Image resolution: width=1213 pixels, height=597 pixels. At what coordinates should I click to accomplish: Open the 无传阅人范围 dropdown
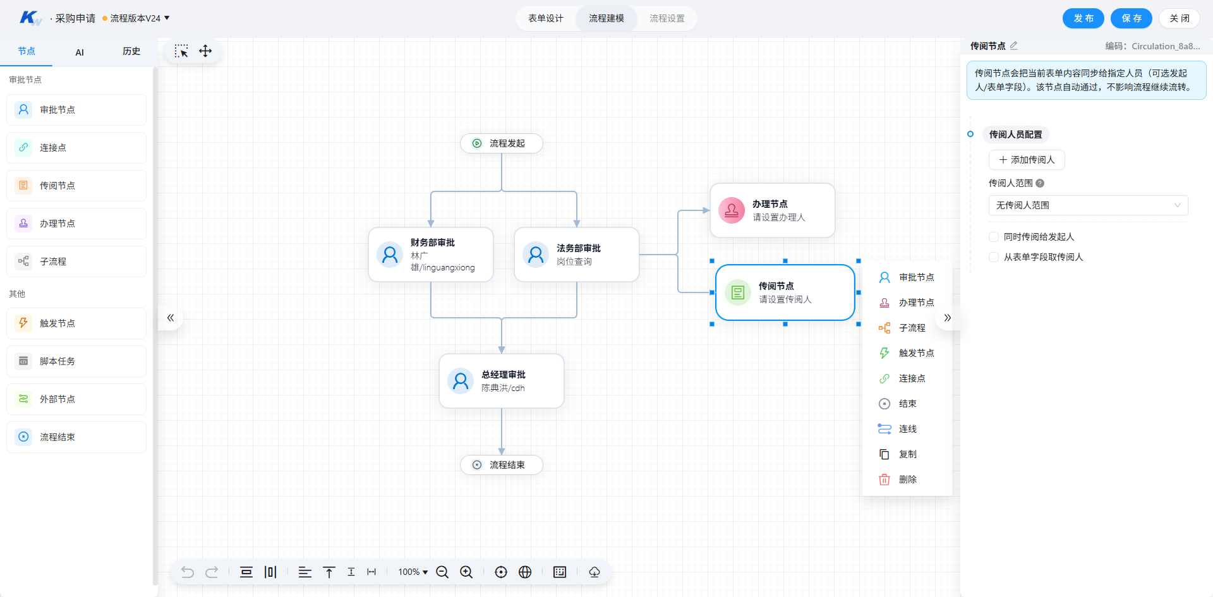[1088, 205]
